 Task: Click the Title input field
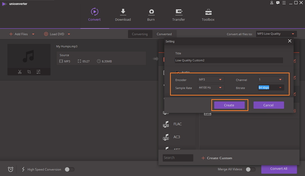[x=229, y=60]
